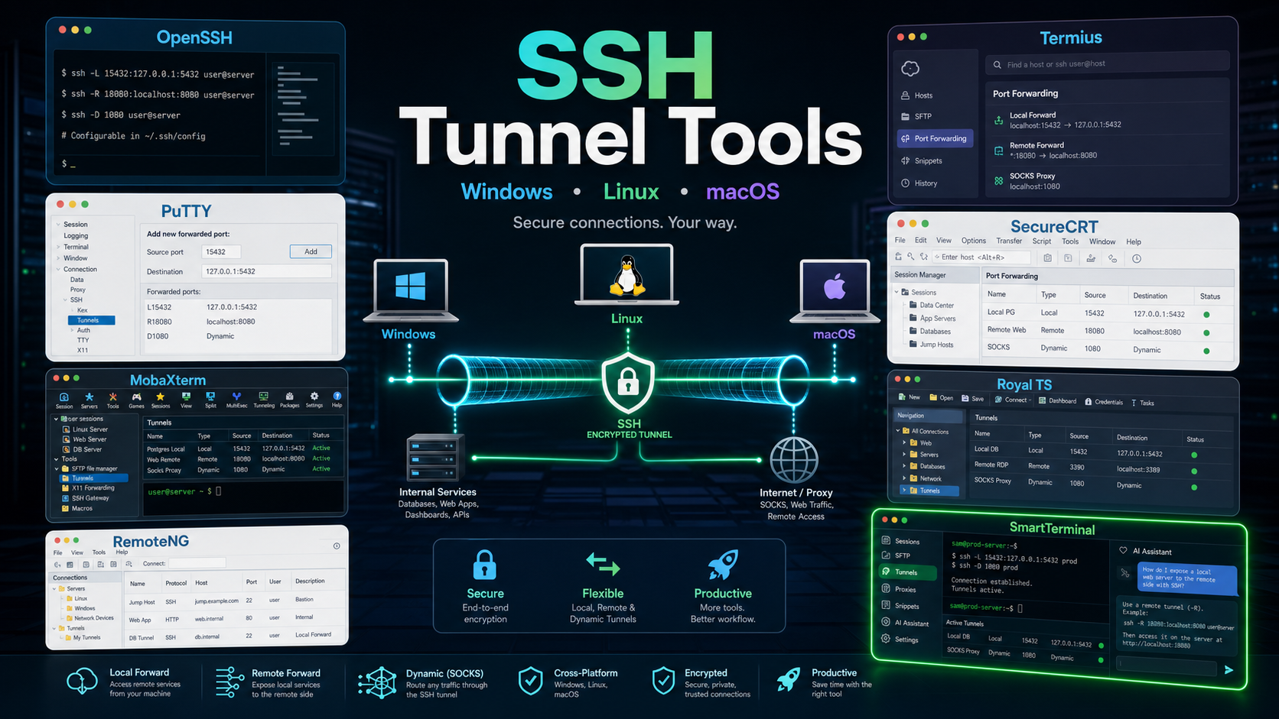The height and width of the screenshot is (719, 1279).
Task: Click Termius search magnifier icon
Action: (997, 65)
